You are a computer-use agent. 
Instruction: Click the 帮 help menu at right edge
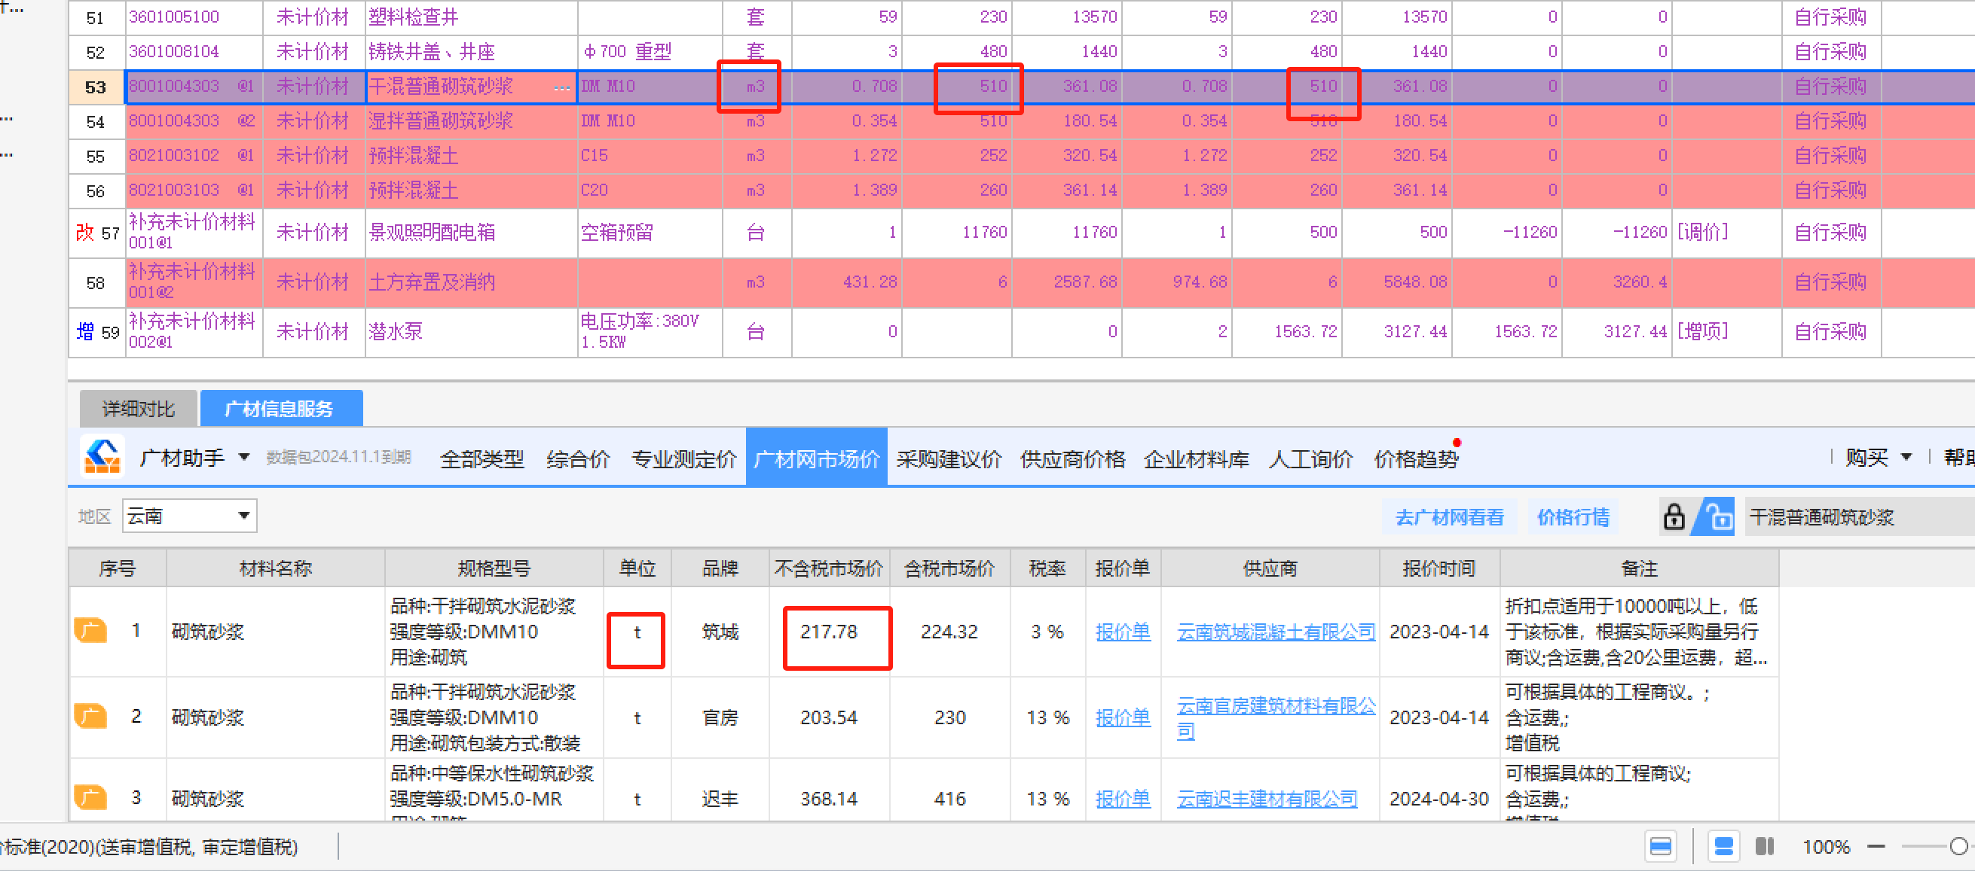(1959, 458)
